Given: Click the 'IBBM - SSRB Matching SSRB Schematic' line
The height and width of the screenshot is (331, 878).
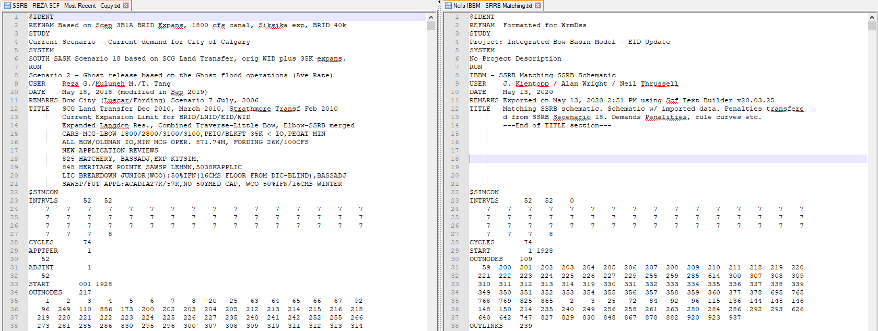Looking at the screenshot, I should pyautogui.click(x=543, y=75).
